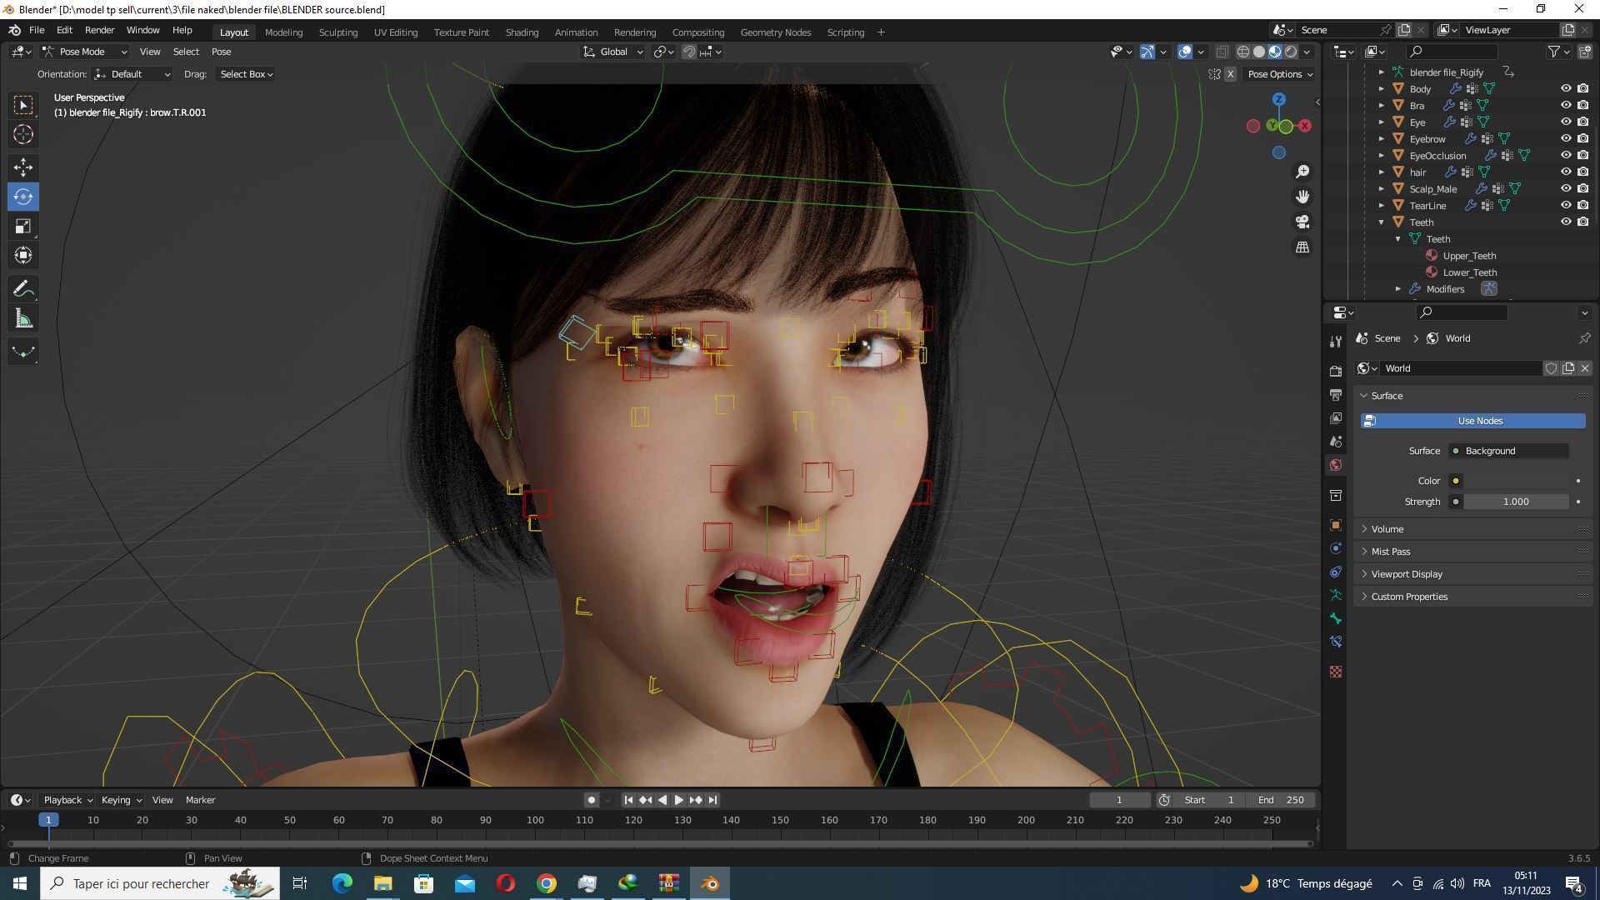The height and width of the screenshot is (900, 1600).
Task: Open the Texture properties tab
Action: pos(1336,672)
